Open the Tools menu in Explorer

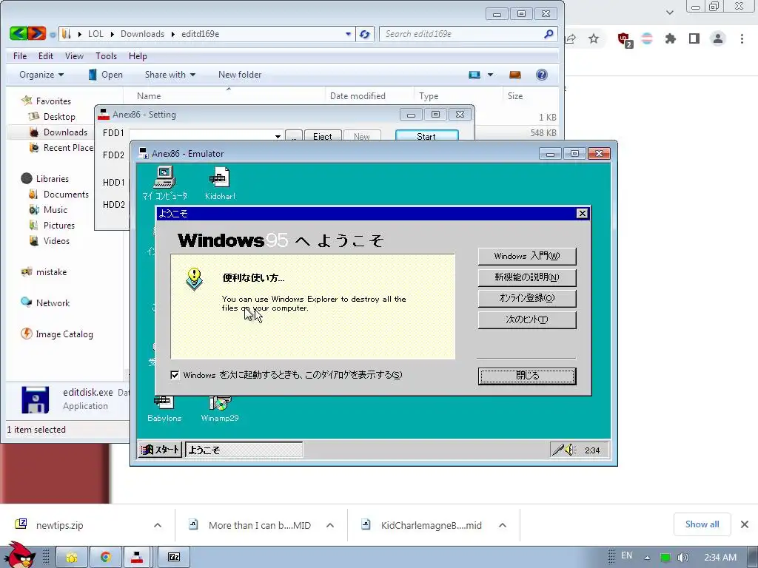click(106, 56)
